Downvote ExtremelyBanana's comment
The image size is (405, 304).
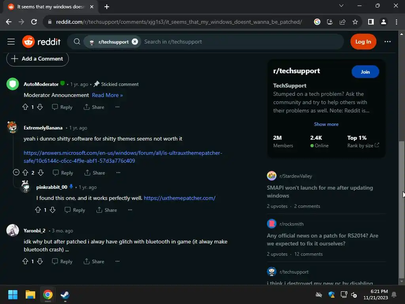coord(41,173)
